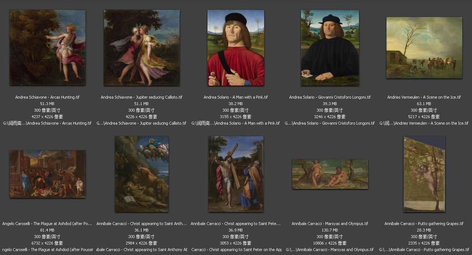472x255 pixels.
Task: Open A Man with a Pink thumbnail
Action: (x=236, y=48)
